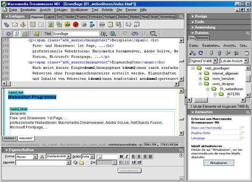The width and height of the screenshot is (252, 182).
Task: Insert a named anchor icon
Action: tap(23, 24)
